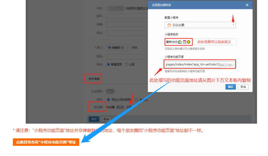Focus the 小程序功能页面 path input
The height and width of the screenshot is (156, 268).
click(x=200, y=64)
